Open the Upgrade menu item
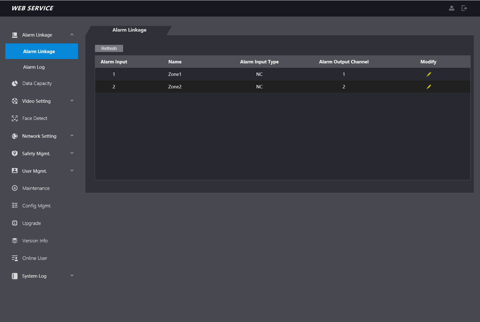The image size is (480, 322). click(32, 223)
